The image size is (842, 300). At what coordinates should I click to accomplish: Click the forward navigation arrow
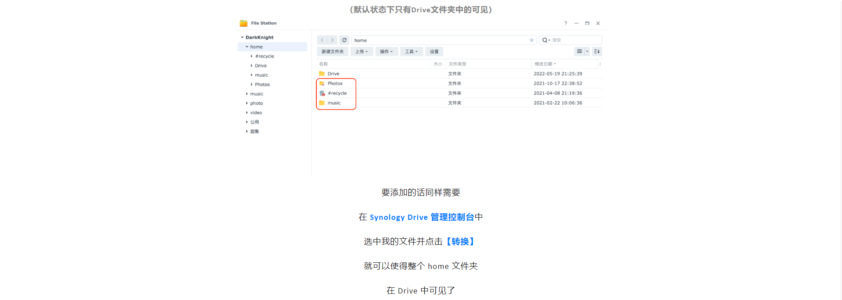coord(332,40)
